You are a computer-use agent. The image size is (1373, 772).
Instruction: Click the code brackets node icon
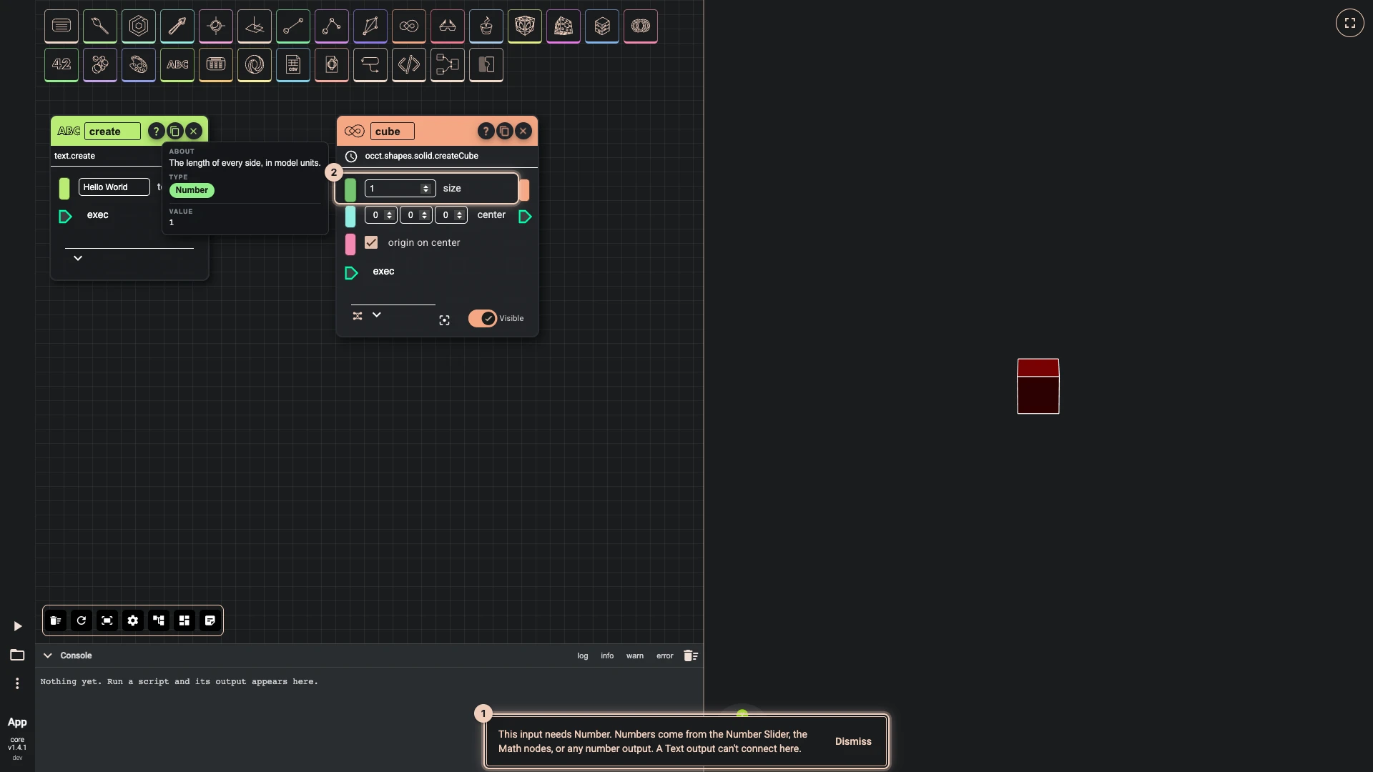409,64
